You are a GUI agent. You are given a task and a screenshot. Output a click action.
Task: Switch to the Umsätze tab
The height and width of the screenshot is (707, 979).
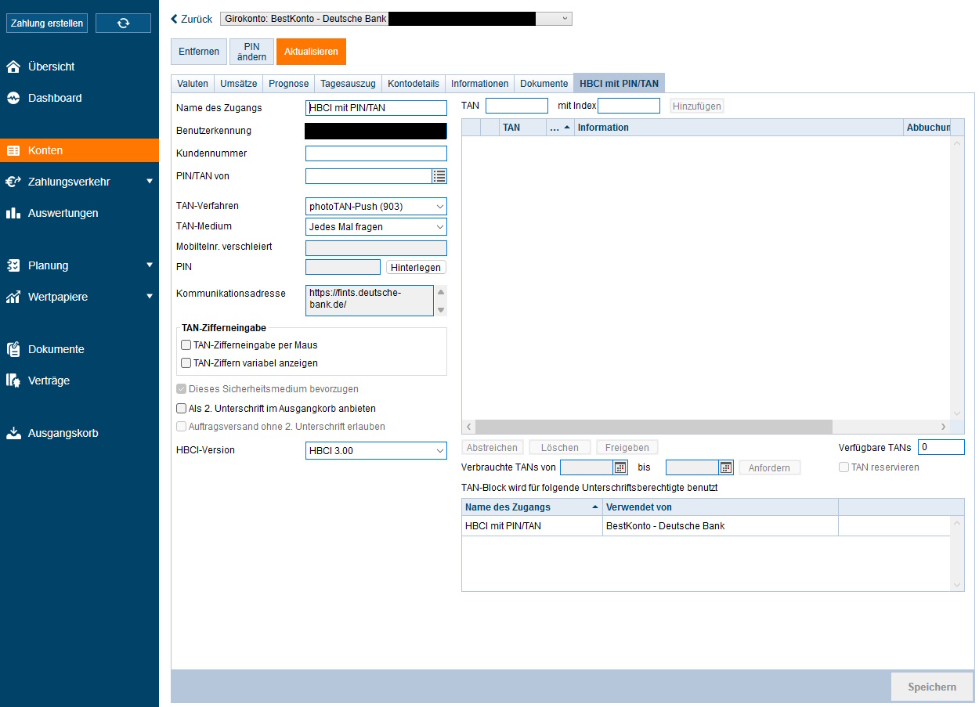coord(238,84)
